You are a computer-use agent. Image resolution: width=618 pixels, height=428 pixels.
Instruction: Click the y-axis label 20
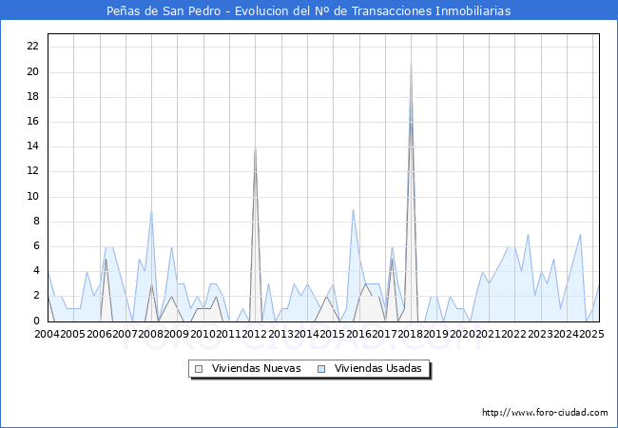[x=32, y=71]
